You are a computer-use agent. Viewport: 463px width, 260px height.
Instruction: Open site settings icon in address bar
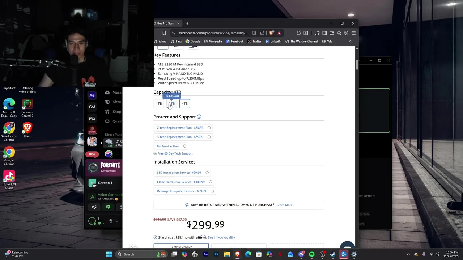[174, 33]
